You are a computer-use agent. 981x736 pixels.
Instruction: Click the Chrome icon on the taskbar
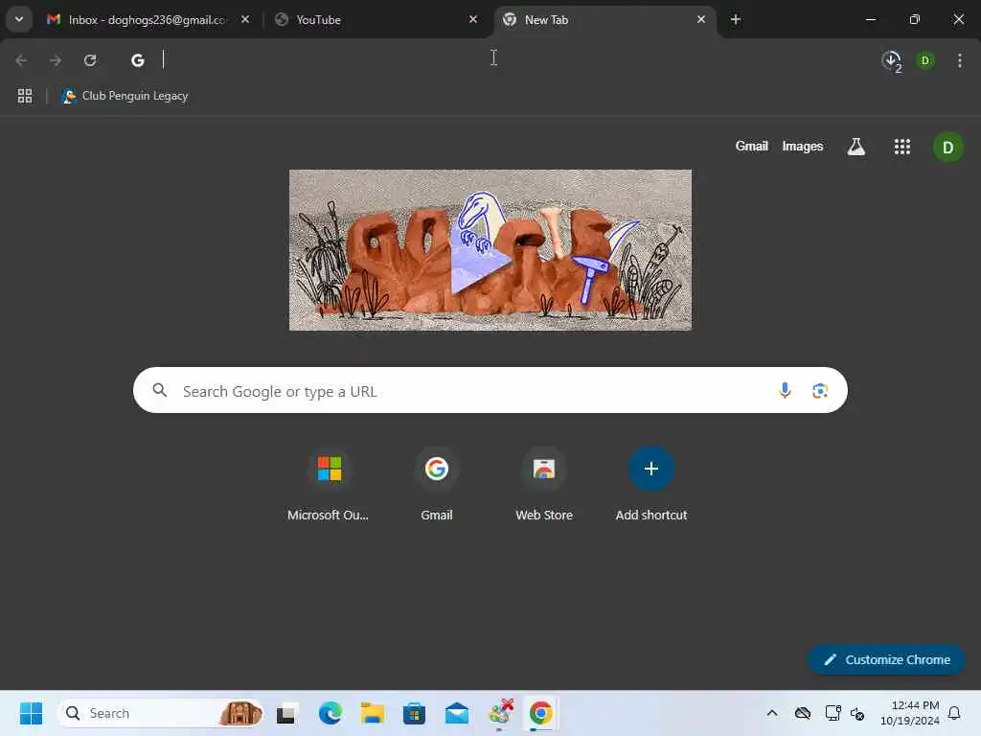tap(541, 713)
